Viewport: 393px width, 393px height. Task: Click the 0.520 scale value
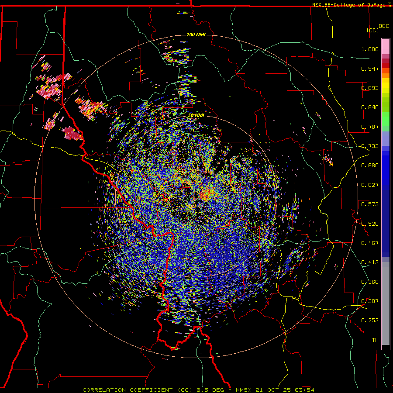[370, 224]
